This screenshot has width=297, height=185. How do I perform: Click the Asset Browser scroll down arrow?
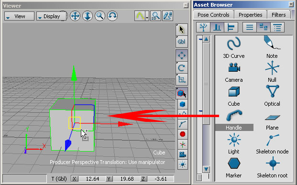(x=206, y=169)
